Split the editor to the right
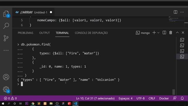Image resolution: width=188 pixels, height=106 pixels. tap(175, 12)
